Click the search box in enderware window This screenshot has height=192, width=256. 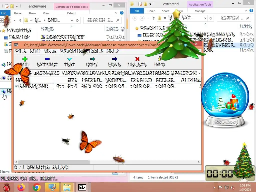[102, 20]
